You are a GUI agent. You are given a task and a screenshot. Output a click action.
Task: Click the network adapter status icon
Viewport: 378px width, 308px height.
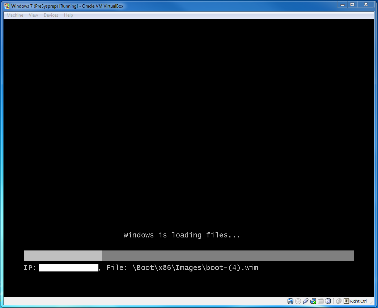click(x=313, y=301)
